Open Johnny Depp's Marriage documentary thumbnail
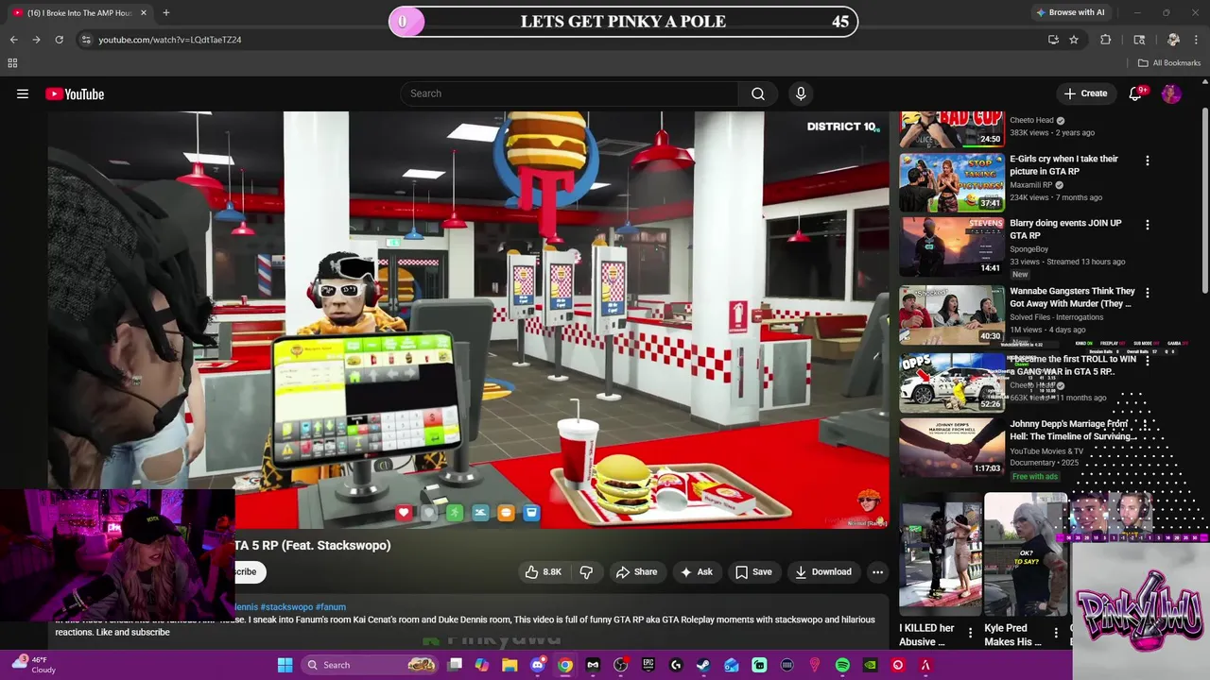The height and width of the screenshot is (680, 1210). click(952, 447)
